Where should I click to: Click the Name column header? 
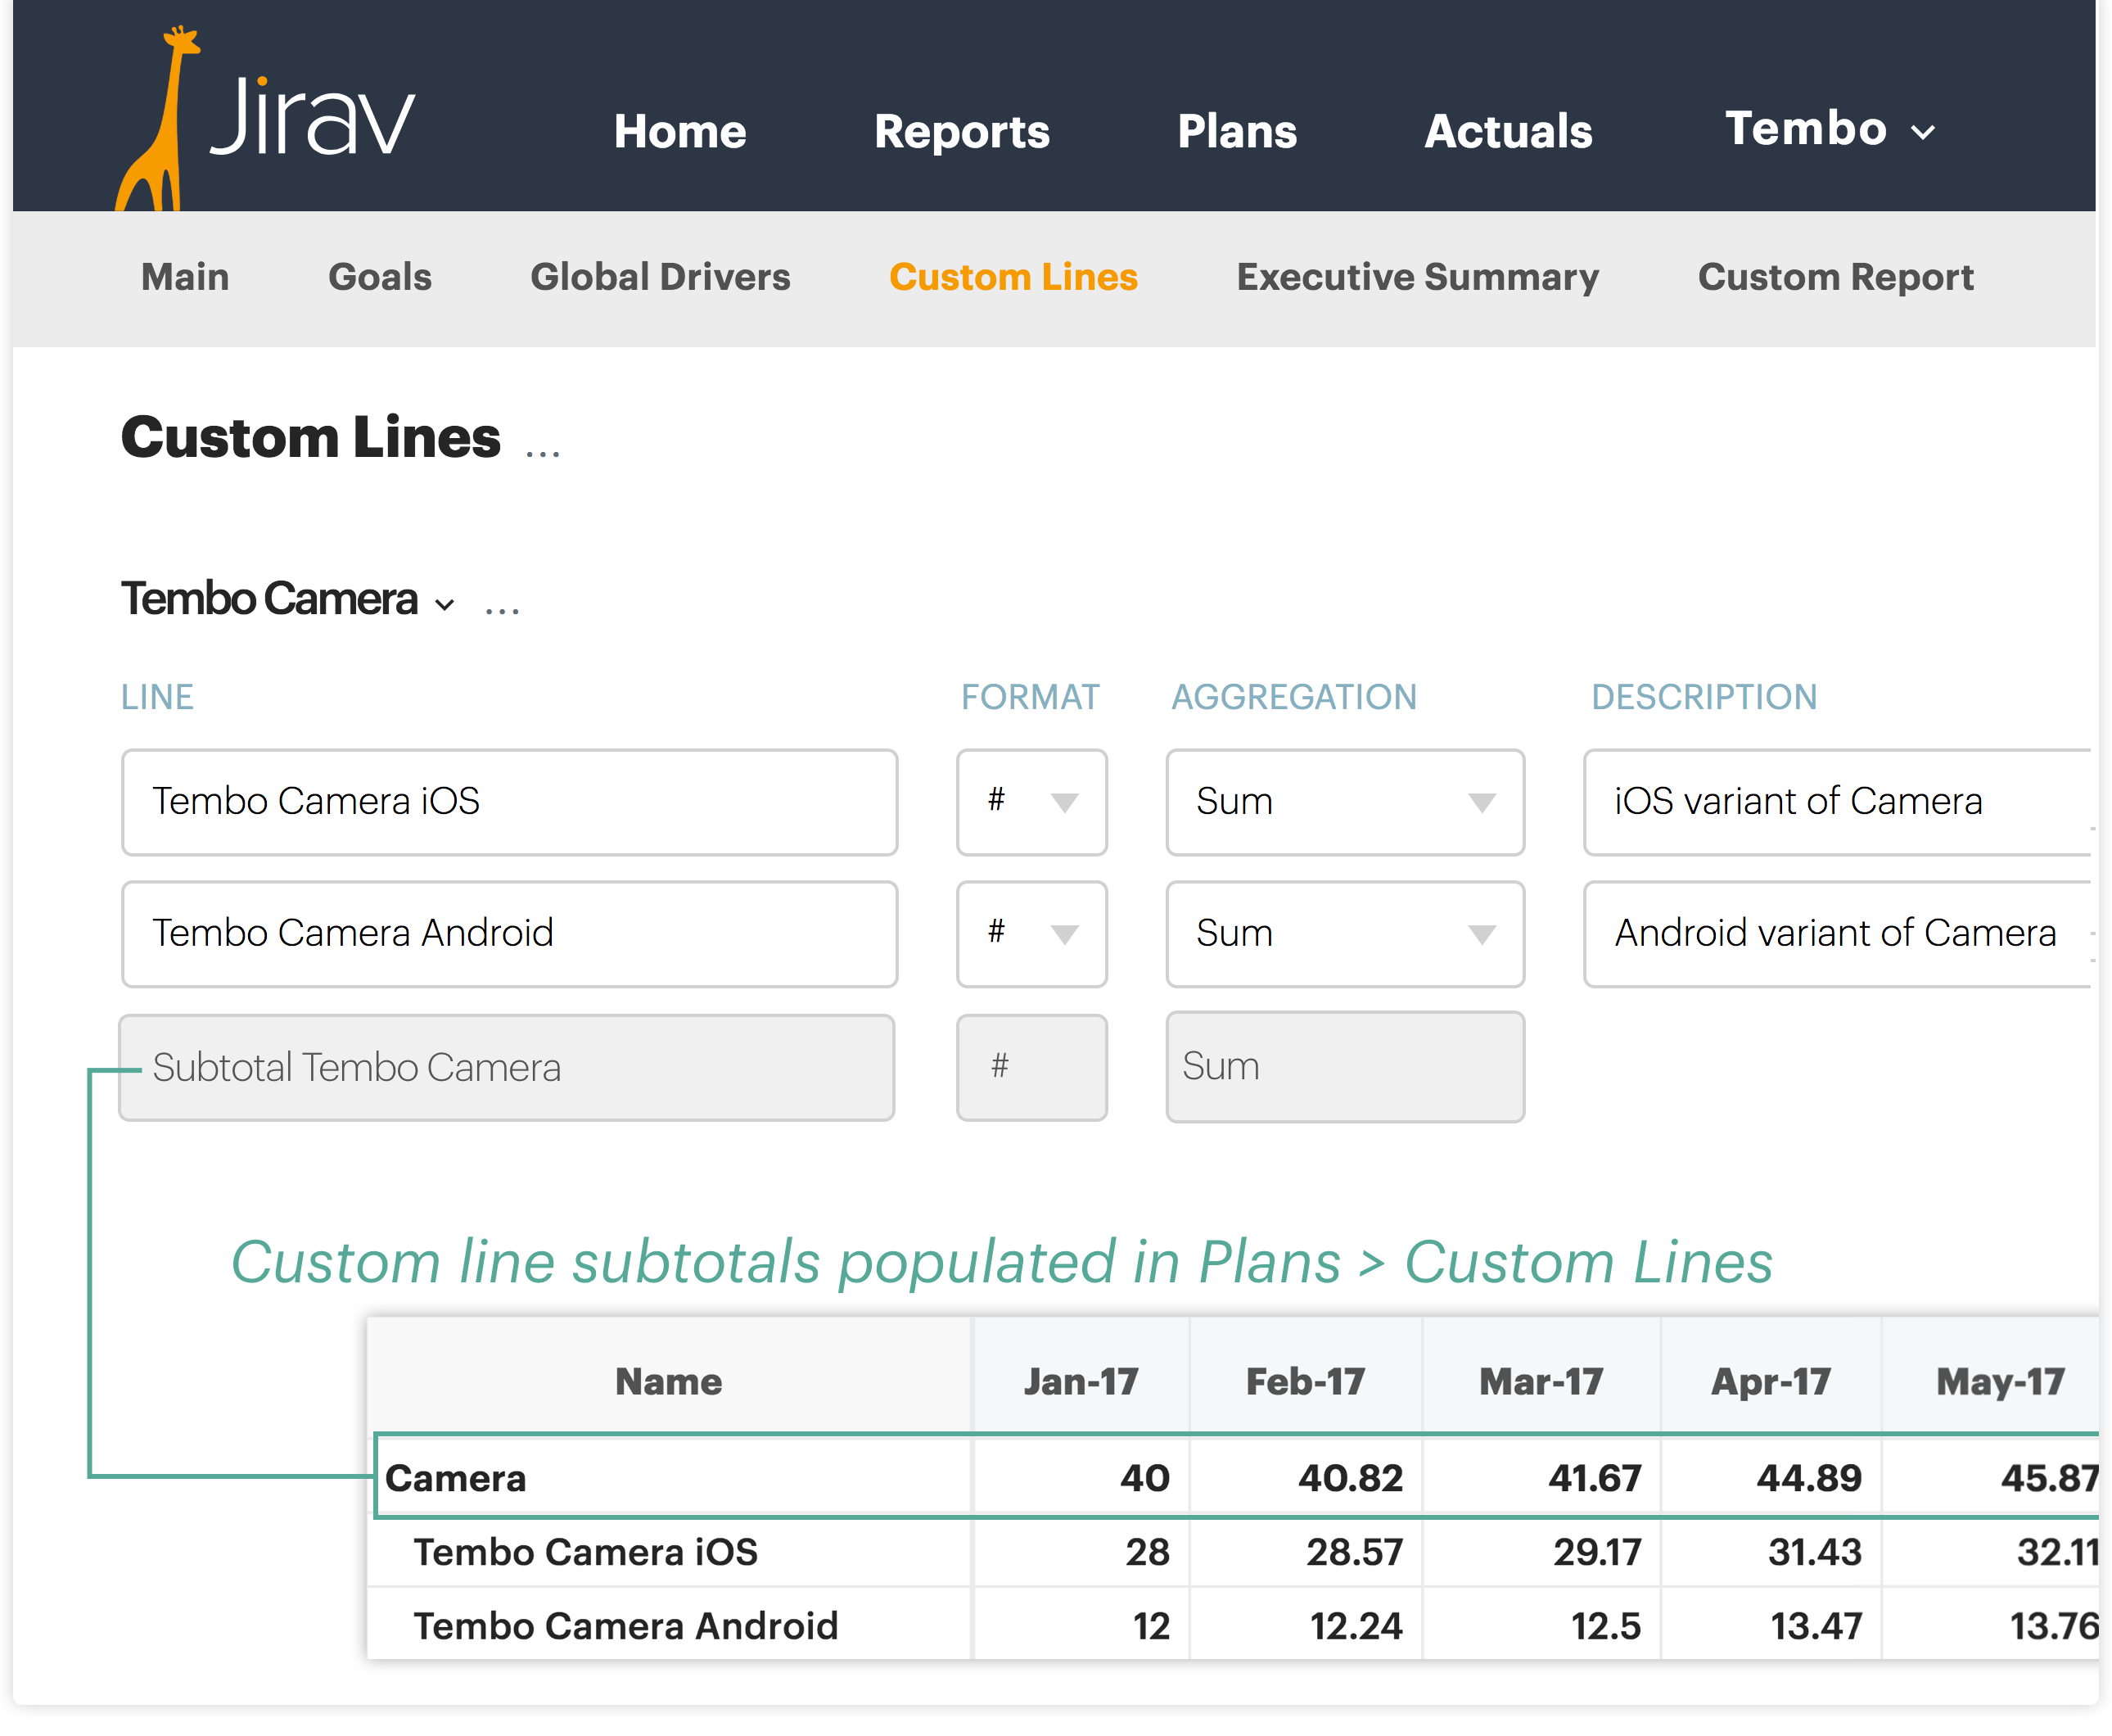pyautogui.click(x=669, y=1382)
